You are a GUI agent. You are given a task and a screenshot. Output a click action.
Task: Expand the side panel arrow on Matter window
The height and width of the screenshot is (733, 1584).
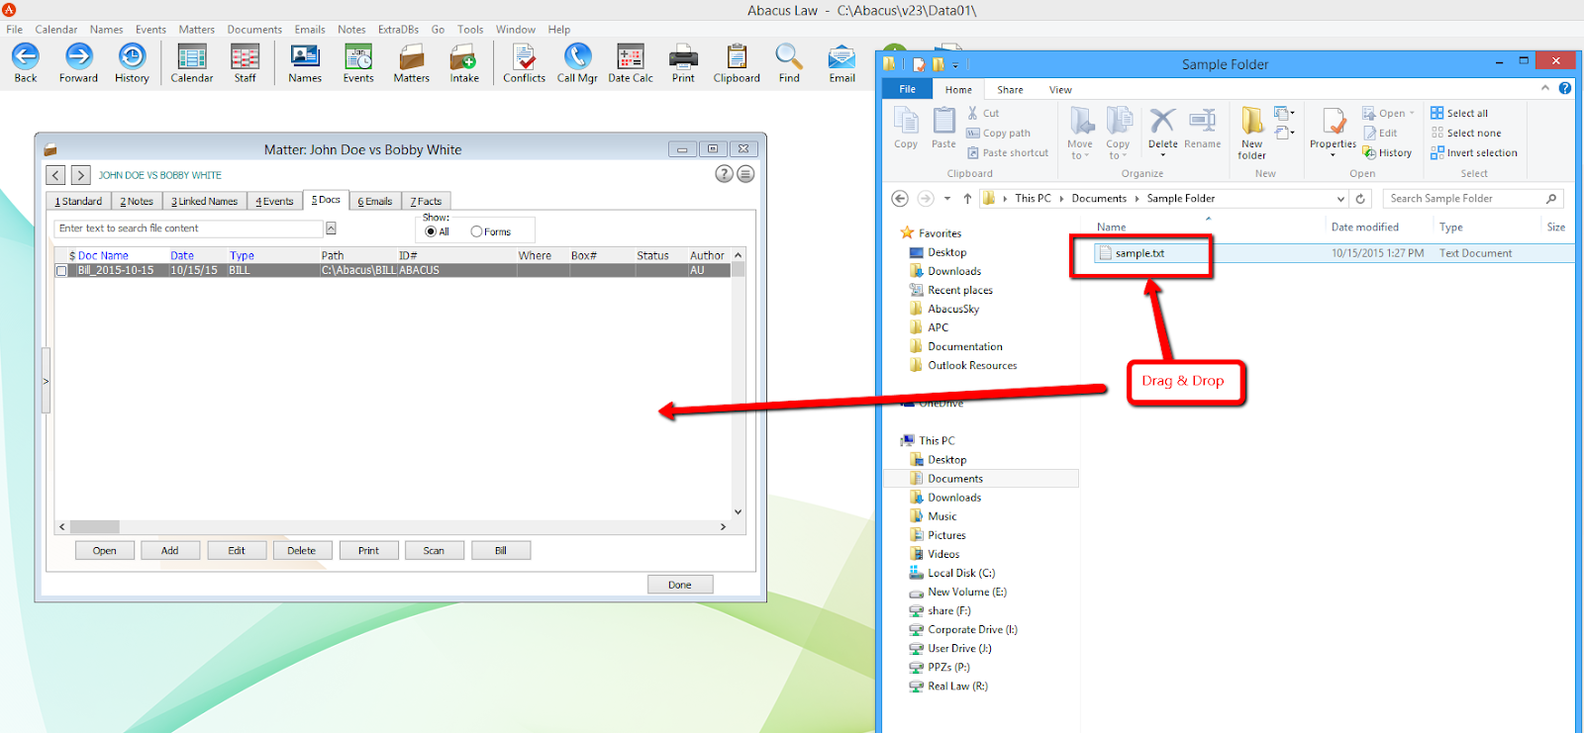46,381
